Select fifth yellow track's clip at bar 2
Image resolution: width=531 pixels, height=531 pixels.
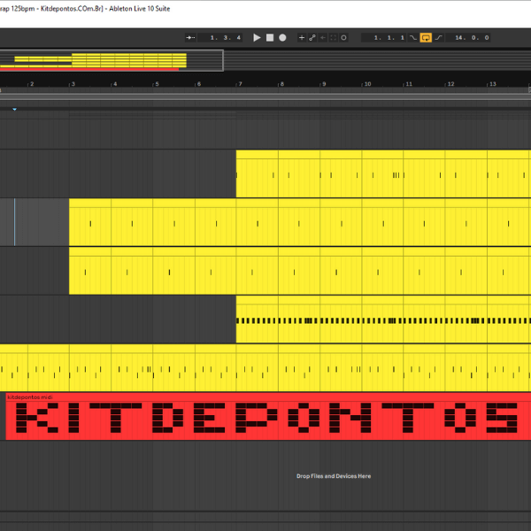pyautogui.click(x=49, y=368)
